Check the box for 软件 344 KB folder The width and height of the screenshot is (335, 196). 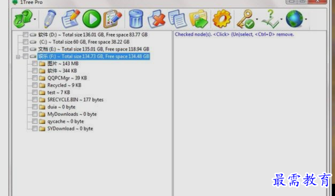coord(35,71)
